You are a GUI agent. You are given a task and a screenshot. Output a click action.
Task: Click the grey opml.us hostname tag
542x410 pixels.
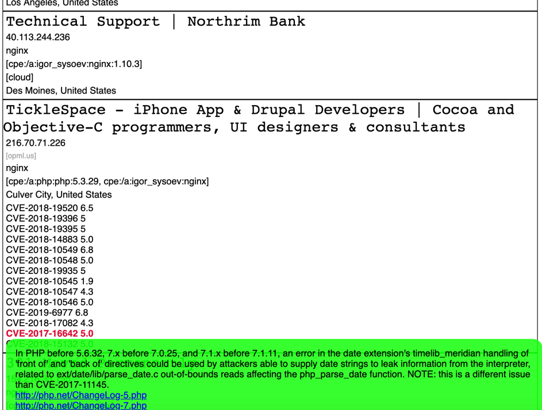click(21, 156)
